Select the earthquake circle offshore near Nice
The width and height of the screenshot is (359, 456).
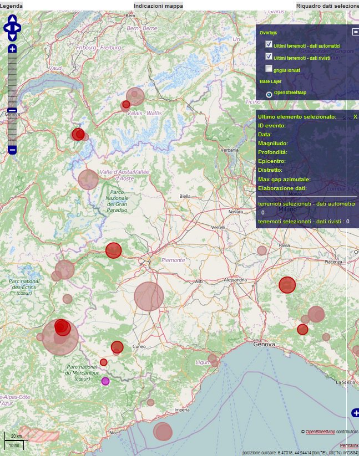(x=163, y=432)
